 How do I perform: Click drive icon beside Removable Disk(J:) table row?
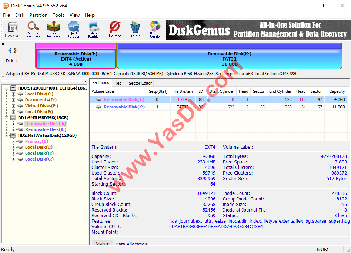pyautogui.click(x=98, y=99)
